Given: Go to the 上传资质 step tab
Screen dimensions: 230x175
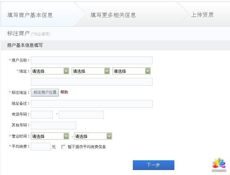Looking at the screenshot, I should tap(202, 15).
